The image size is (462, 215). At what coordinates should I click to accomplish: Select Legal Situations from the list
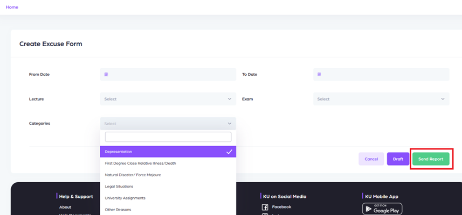[x=119, y=187]
